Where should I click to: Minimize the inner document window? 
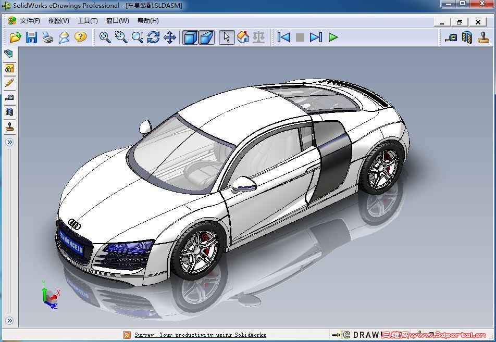[x=442, y=22]
